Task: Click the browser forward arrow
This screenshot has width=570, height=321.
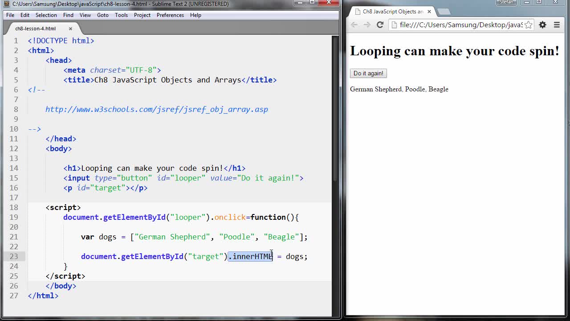Action: [367, 25]
